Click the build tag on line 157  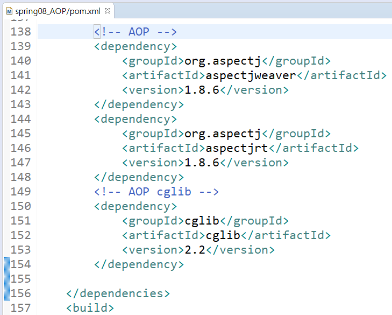(x=90, y=308)
